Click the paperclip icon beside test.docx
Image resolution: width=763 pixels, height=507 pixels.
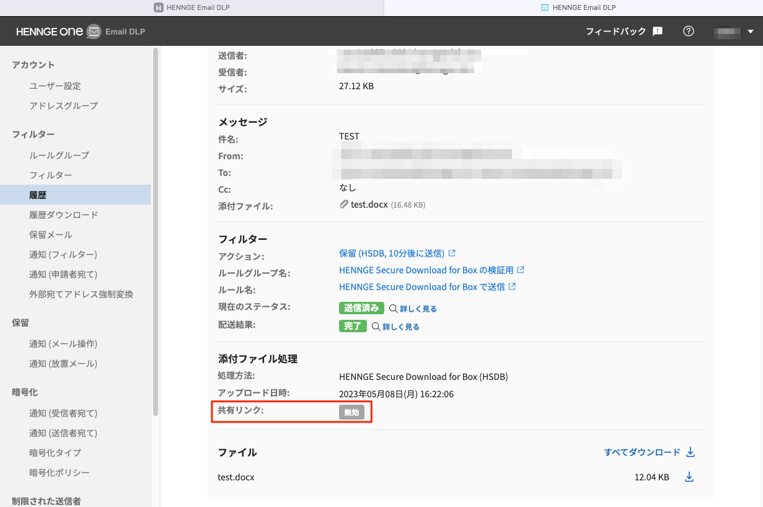(344, 204)
